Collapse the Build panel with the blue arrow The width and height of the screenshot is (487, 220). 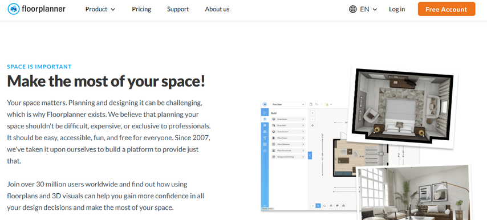click(x=310, y=155)
